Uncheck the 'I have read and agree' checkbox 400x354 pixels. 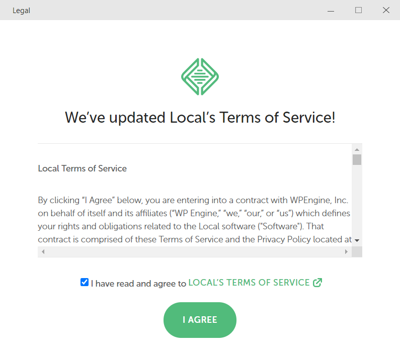[85, 282]
